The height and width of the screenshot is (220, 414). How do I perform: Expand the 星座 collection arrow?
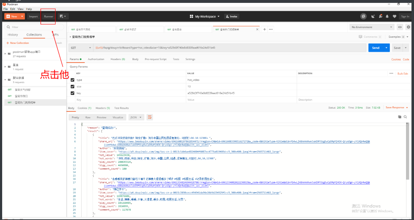pos(5,67)
